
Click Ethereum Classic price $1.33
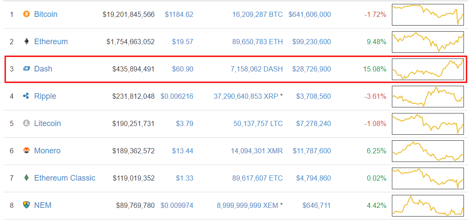(x=184, y=178)
